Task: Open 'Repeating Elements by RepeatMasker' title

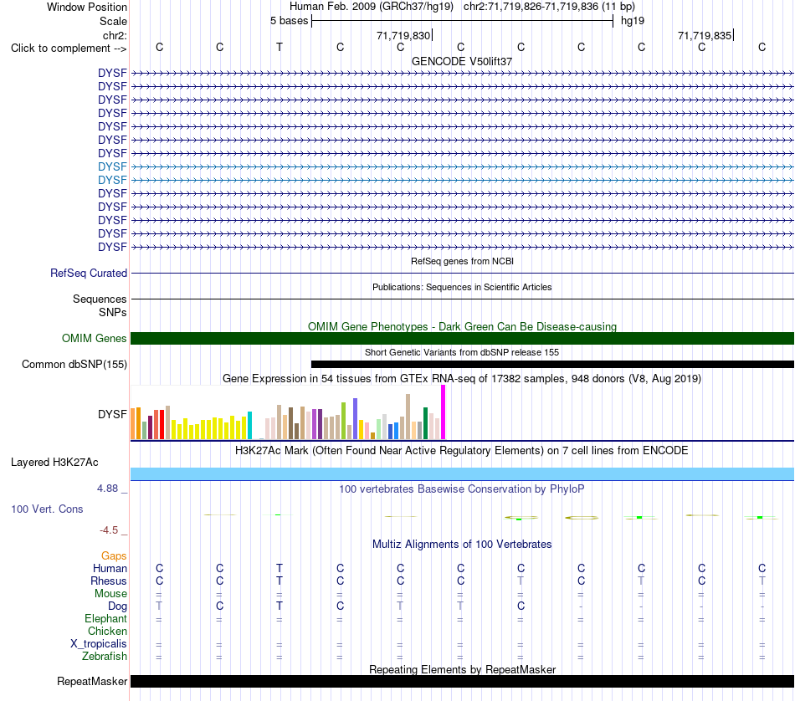Action: [462, 669]
